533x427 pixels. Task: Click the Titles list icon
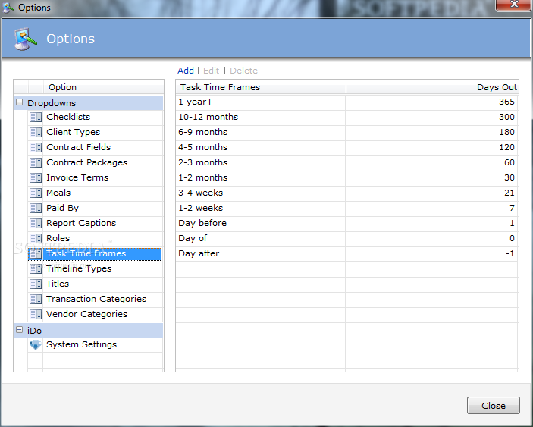coord(36,284)
